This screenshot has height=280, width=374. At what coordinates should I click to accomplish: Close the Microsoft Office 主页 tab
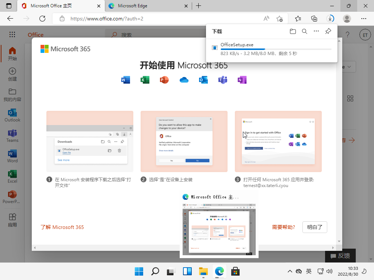click(x=99, y=6)
